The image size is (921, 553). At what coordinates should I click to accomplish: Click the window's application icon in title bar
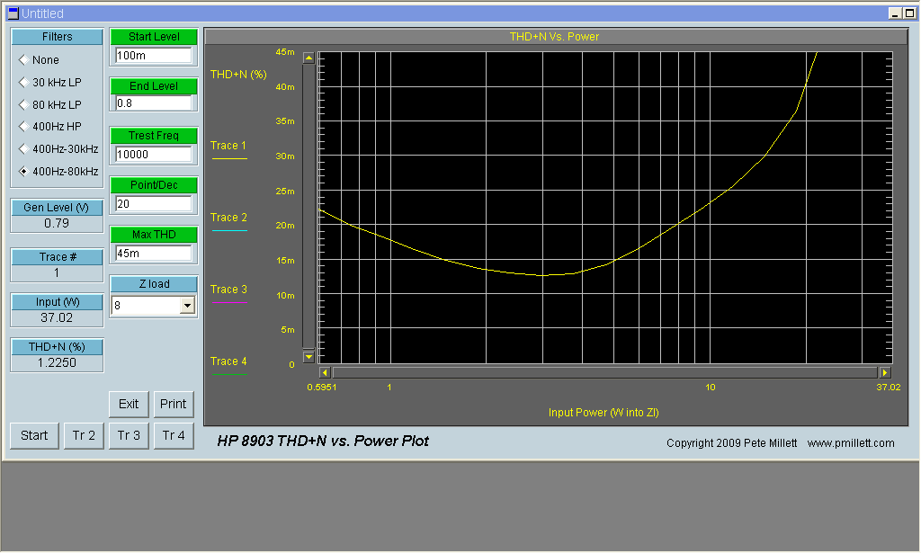(13, 13)
